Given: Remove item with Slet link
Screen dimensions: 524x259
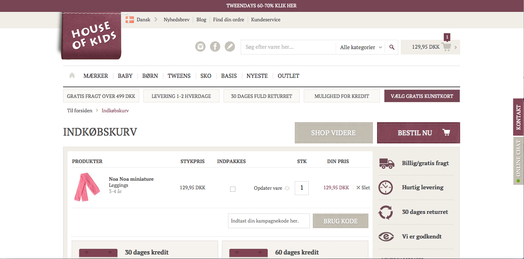Looking at the screenshot, I should coord(363,188).
